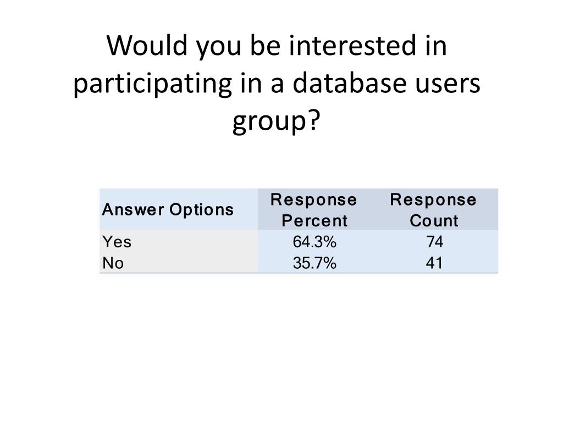
Task: Click the word 'Would' starting the title
Action: 147,45
